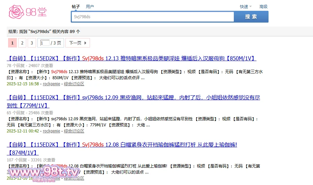Click the 98堂 rose logo
Screen dimensions: 313x185
28,12
